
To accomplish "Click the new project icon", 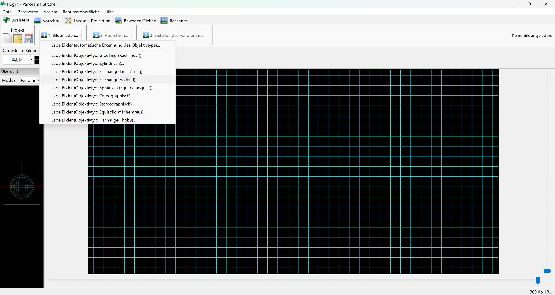I will (x=7, y=38).
